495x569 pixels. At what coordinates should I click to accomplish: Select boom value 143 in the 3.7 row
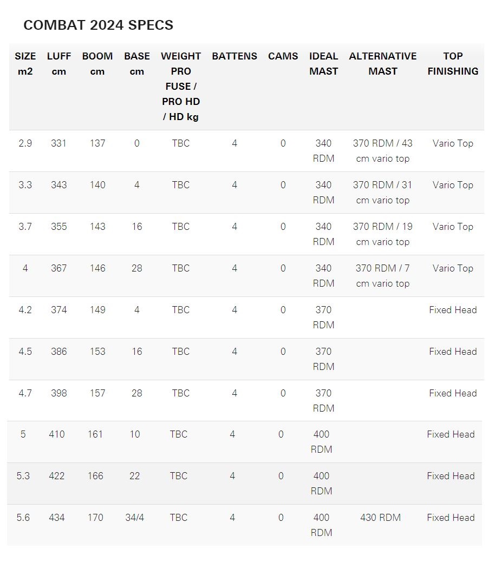(97, 227)
